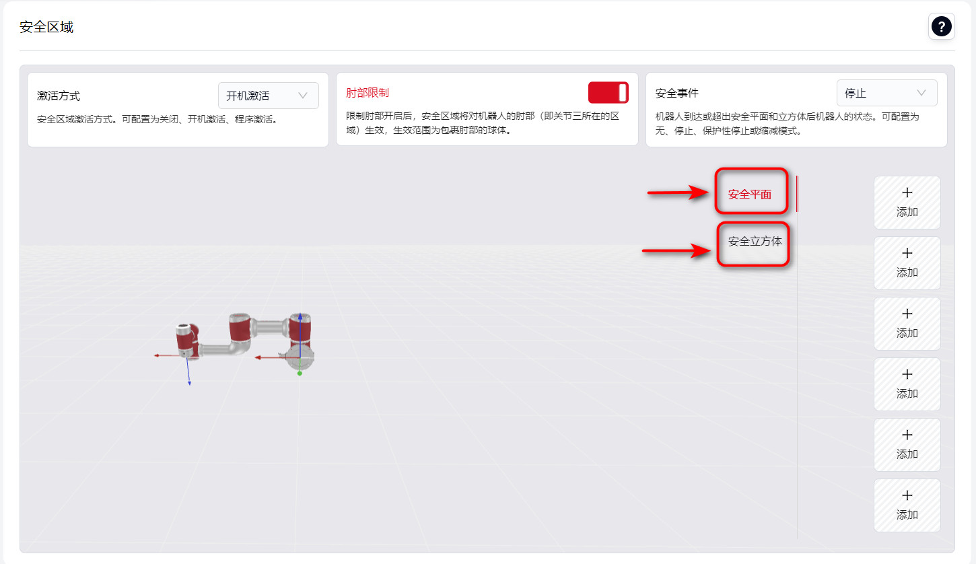The image size is (976, 564).
Task: Click the upward blue axis arrow at base
Action: tap(300, 316)
